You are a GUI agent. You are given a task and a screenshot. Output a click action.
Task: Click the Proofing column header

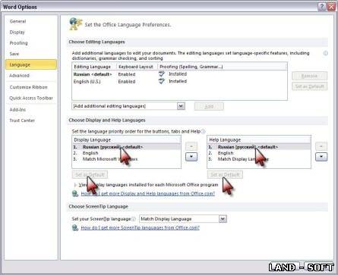[x=223, y=67]
